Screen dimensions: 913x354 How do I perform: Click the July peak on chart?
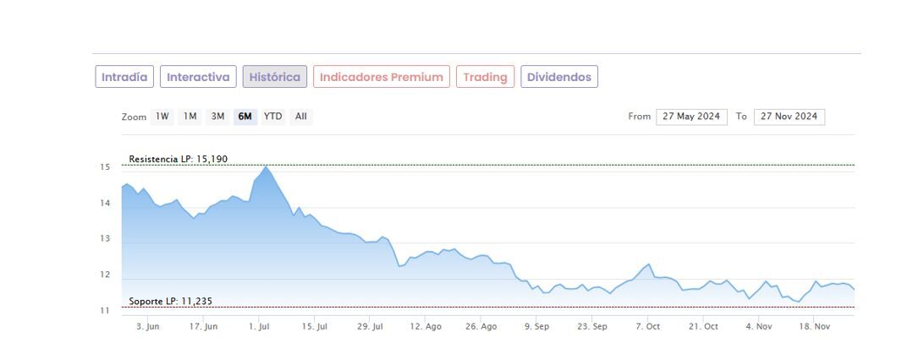(267, 166)
